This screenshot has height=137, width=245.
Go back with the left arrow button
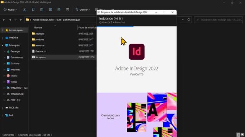coord(4,20)
